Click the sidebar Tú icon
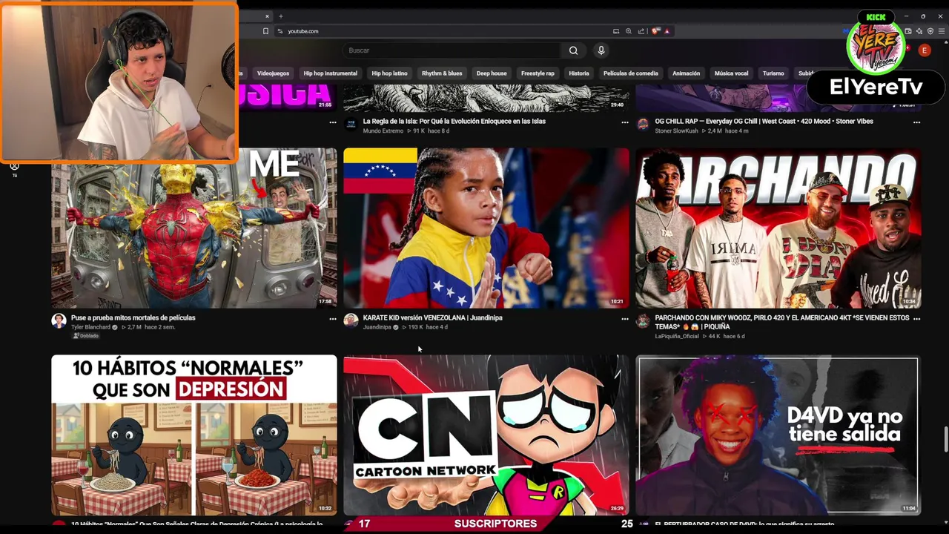The image size is (949, 534). [x=14, y=169]
